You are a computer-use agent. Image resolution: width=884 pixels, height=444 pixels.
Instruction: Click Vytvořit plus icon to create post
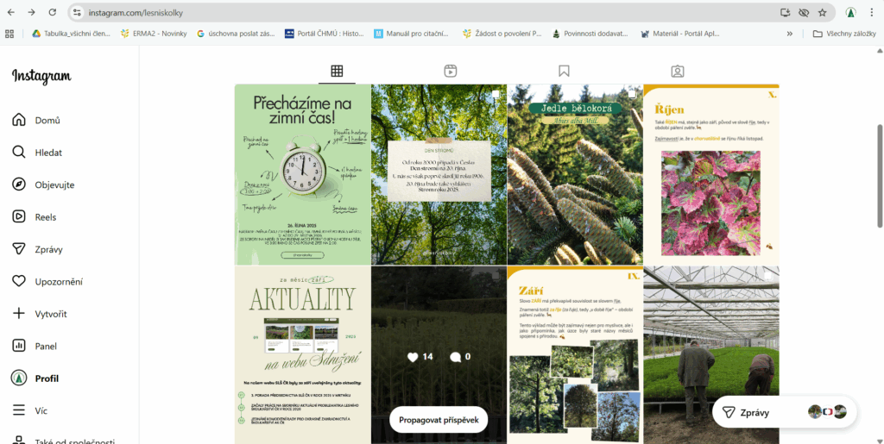tap(19, 314)
